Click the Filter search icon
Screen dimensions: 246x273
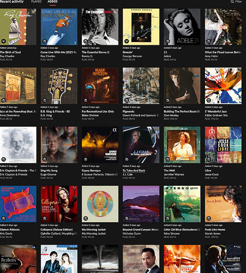pyautogui.click(x=232, y=2)
